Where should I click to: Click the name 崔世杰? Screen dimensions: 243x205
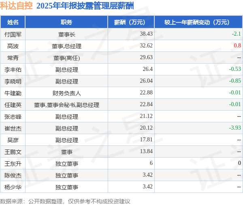pyautogui.click(x=13, y=128)
